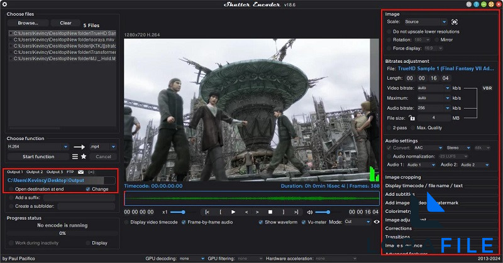Open the Maximum bitrate dropdown
The image size is (503, 263).
433,98
